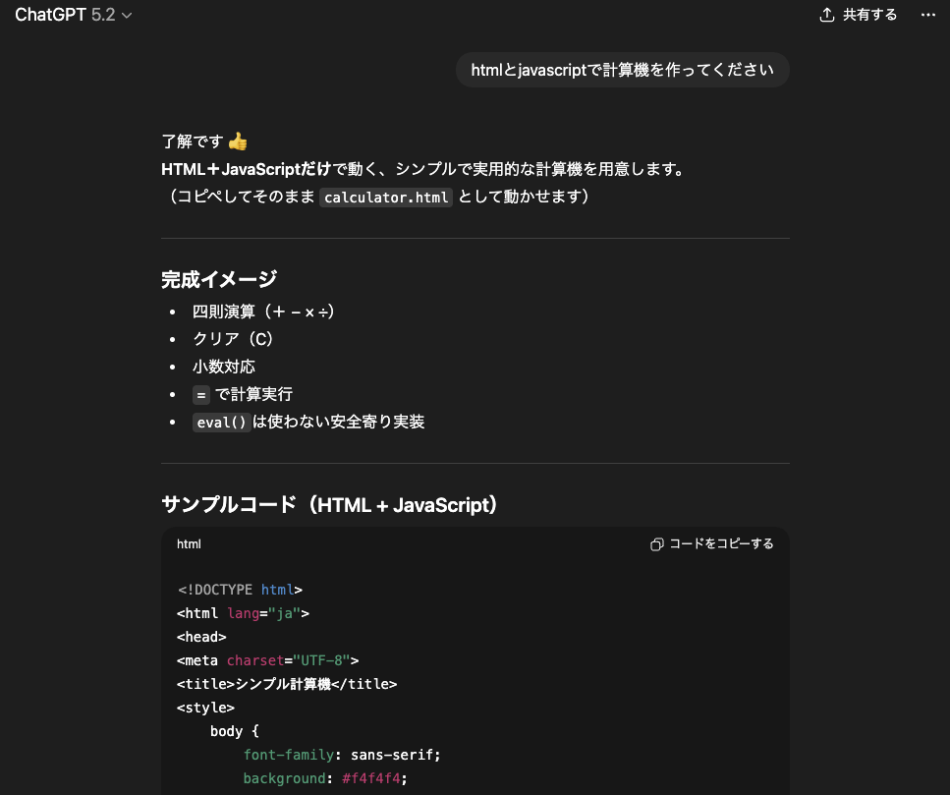The width and height of the screenshot is (950, 795).
Task: Click the #f4f4f4 background color value
Action: [373, 778]
